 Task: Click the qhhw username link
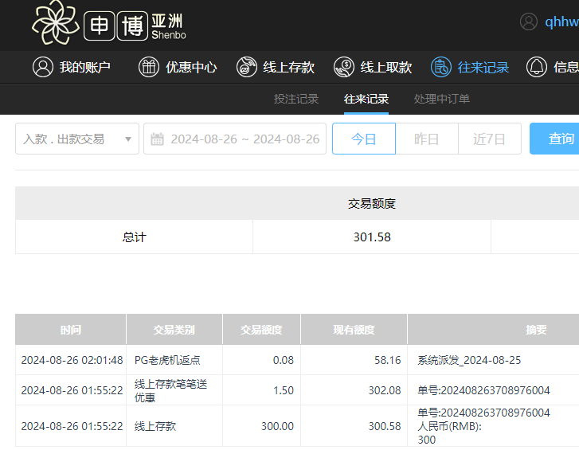561,22
